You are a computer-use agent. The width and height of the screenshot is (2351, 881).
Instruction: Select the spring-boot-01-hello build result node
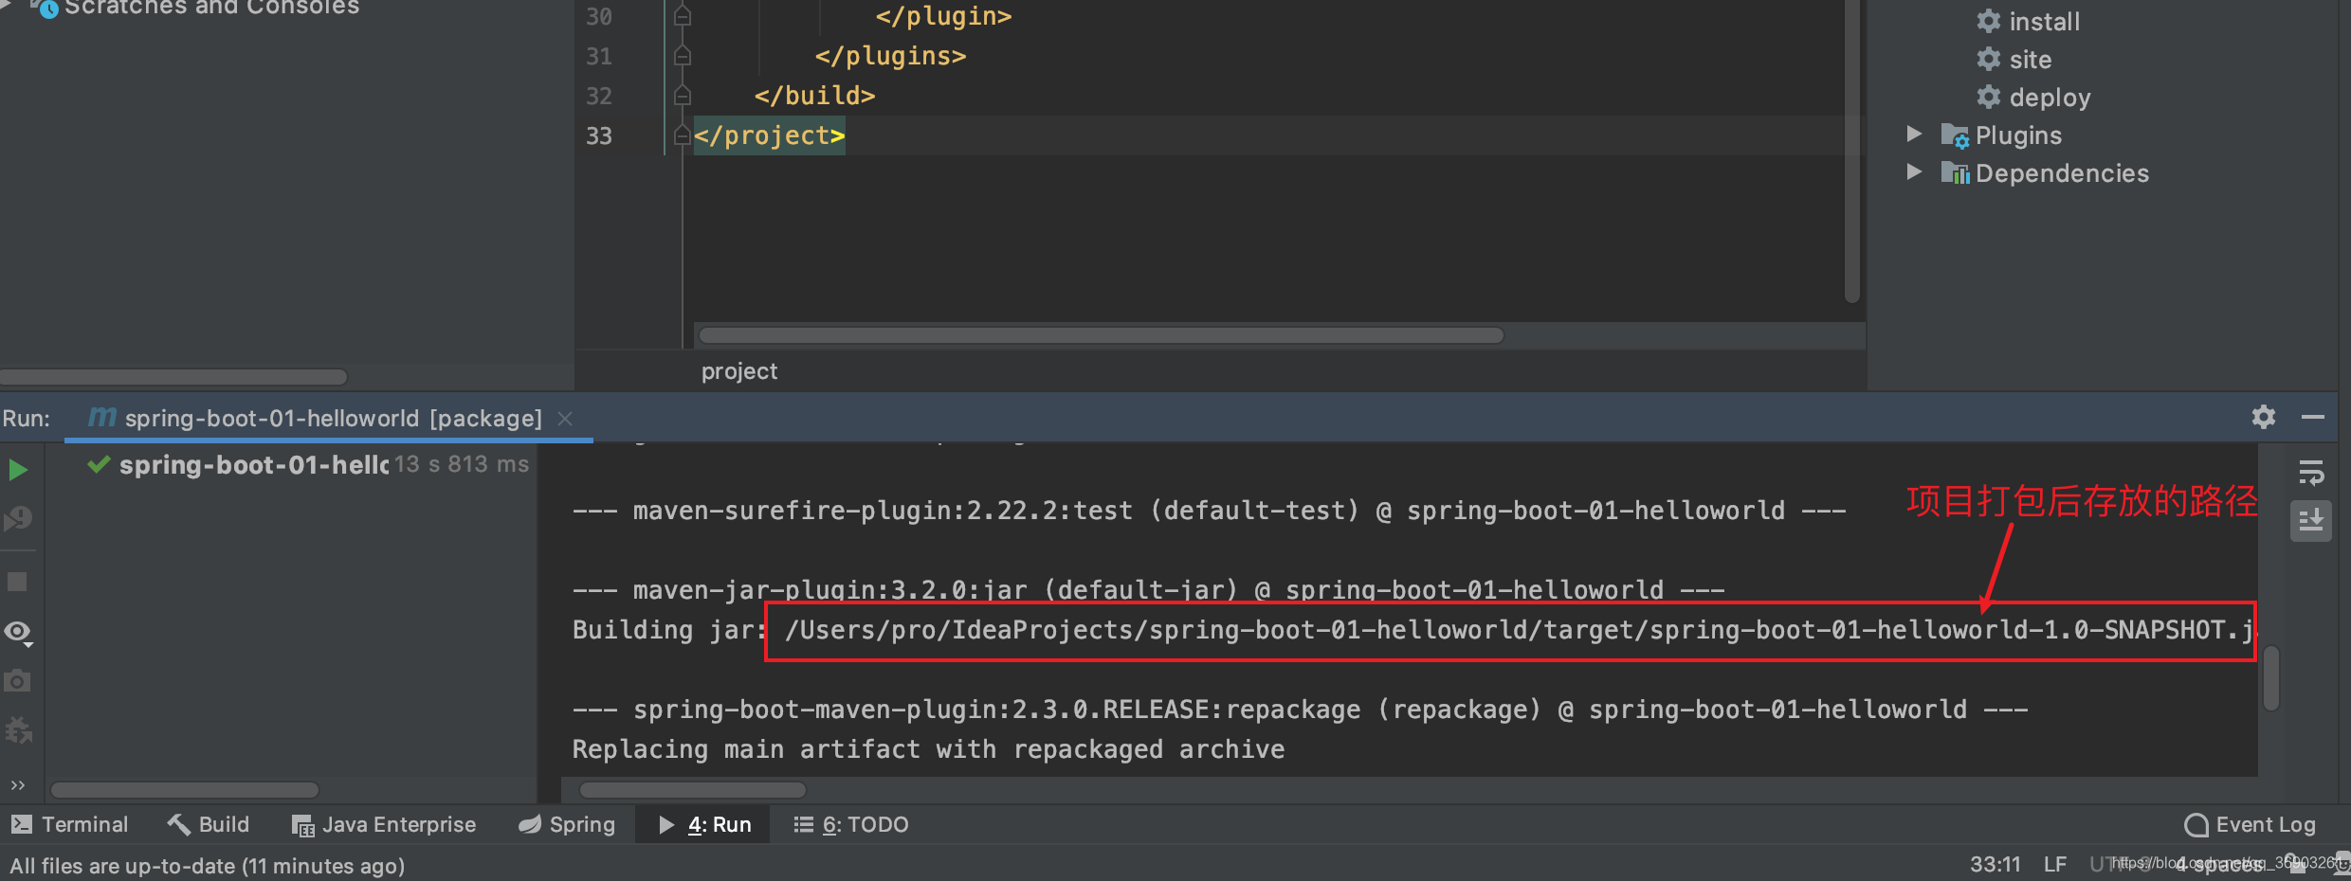(254, 464)
